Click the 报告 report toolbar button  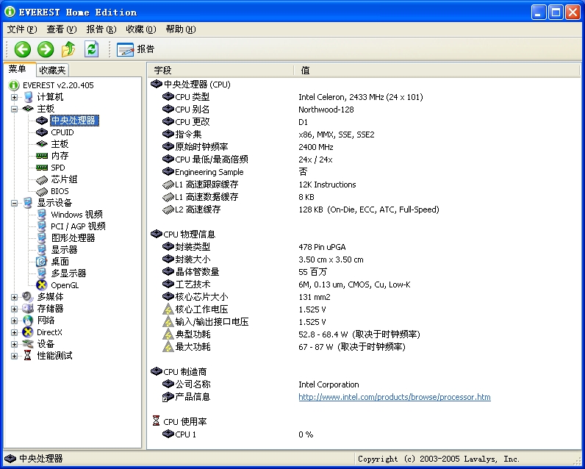(136, 49)
